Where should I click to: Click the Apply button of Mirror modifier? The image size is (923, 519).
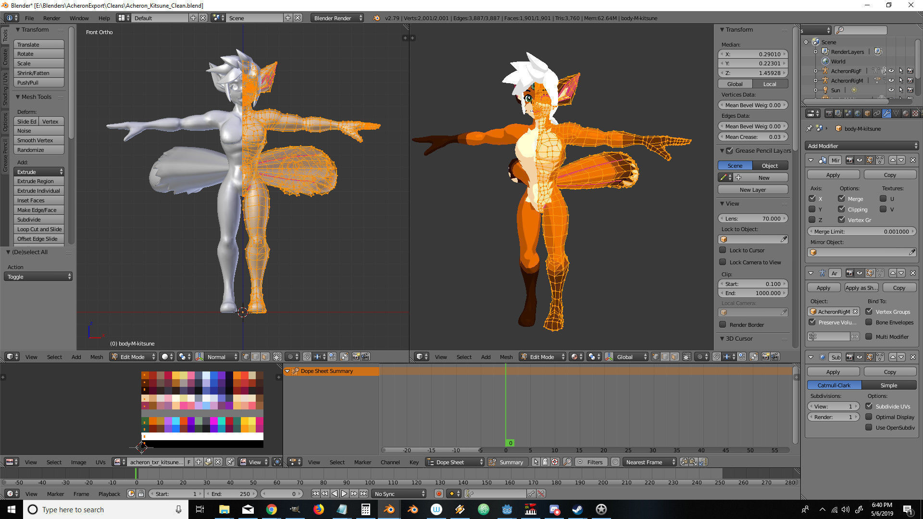coord(833,175)
